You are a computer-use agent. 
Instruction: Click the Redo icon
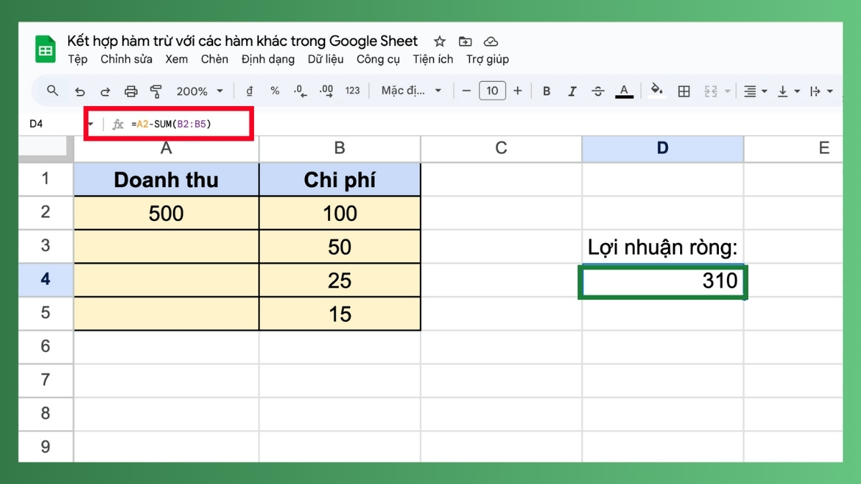105,91
